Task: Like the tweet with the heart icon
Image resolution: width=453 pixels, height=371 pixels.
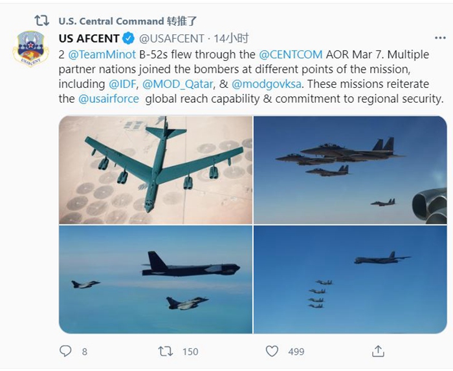Action: (272, 351)
